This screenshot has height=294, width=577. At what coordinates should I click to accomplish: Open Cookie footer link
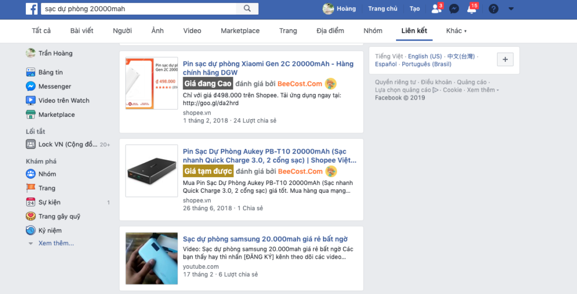452,89
